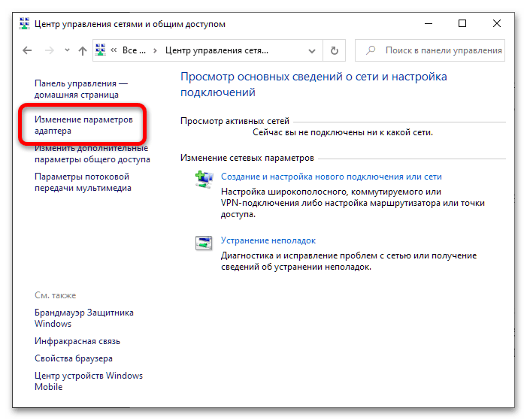
Task: Open 'Изменить дополнительные параметры общего доступа'
Action: [x=92, y=153]
